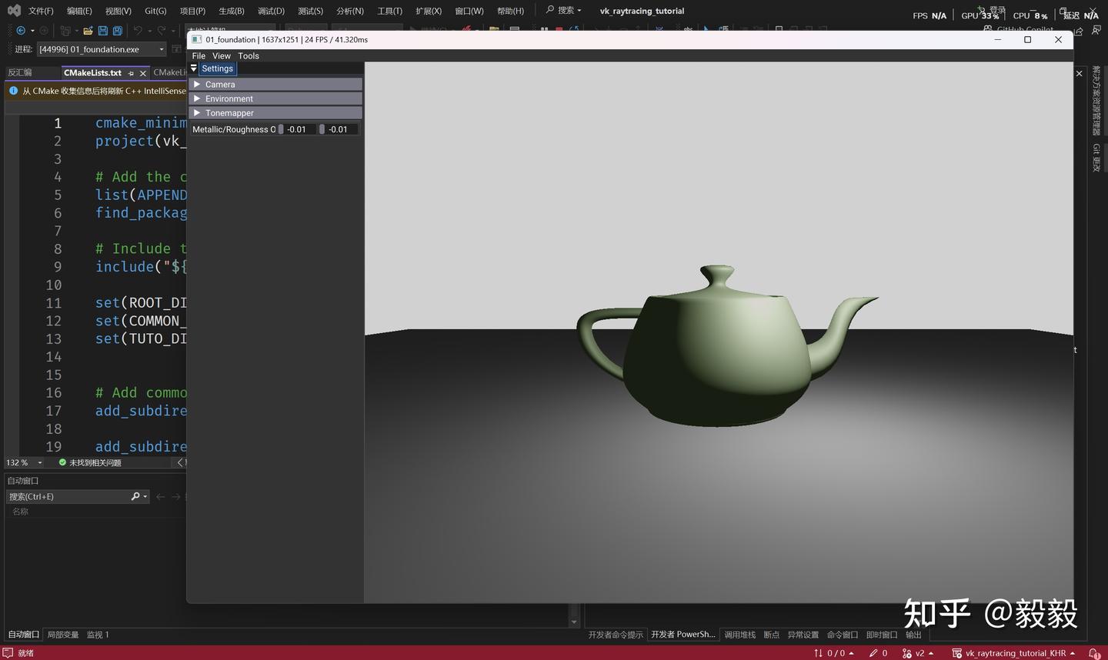Screen dimensions: 1108x660
Task: Click the info icon in CMake notification bar
Action: coord(13,91)
